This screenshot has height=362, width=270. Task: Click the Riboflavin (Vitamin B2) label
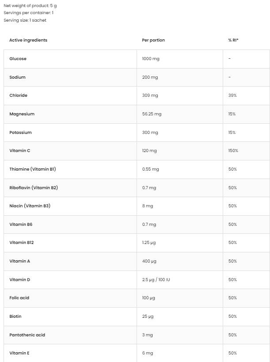click(x=34, y=188)
